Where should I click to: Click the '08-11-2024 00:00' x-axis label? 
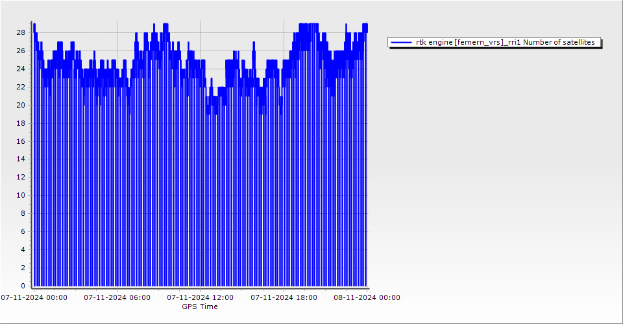[x=367, y=297]
